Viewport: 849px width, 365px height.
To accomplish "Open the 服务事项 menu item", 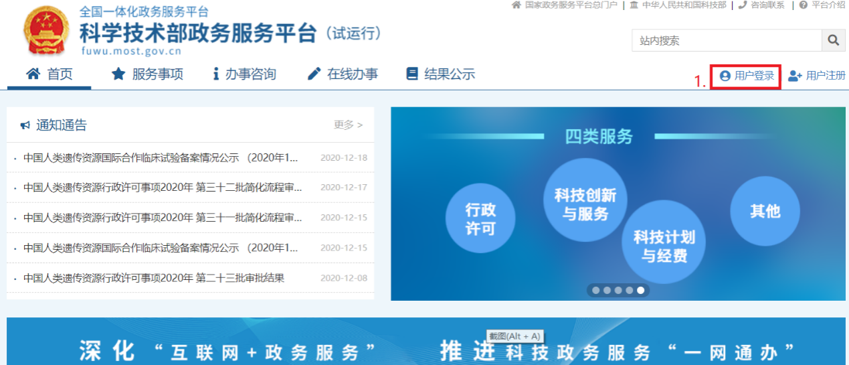I will point(147,74).
